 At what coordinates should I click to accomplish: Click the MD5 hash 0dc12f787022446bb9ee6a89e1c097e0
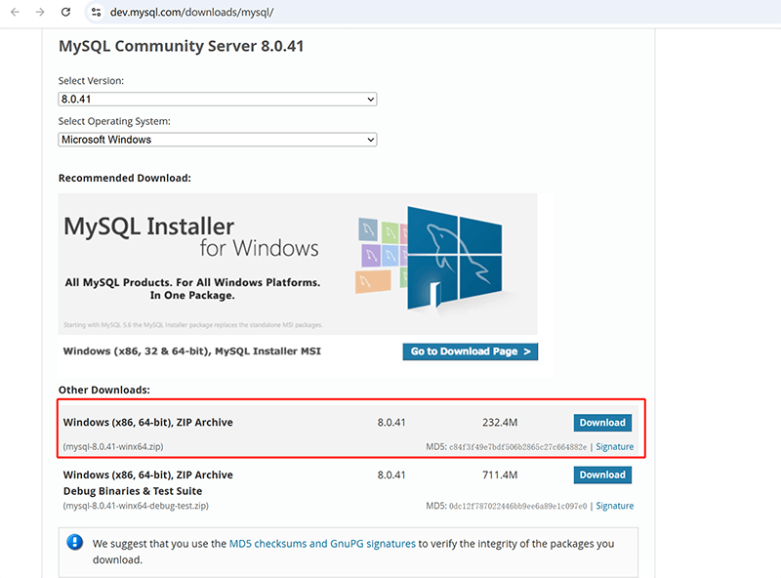pos(518,507)
